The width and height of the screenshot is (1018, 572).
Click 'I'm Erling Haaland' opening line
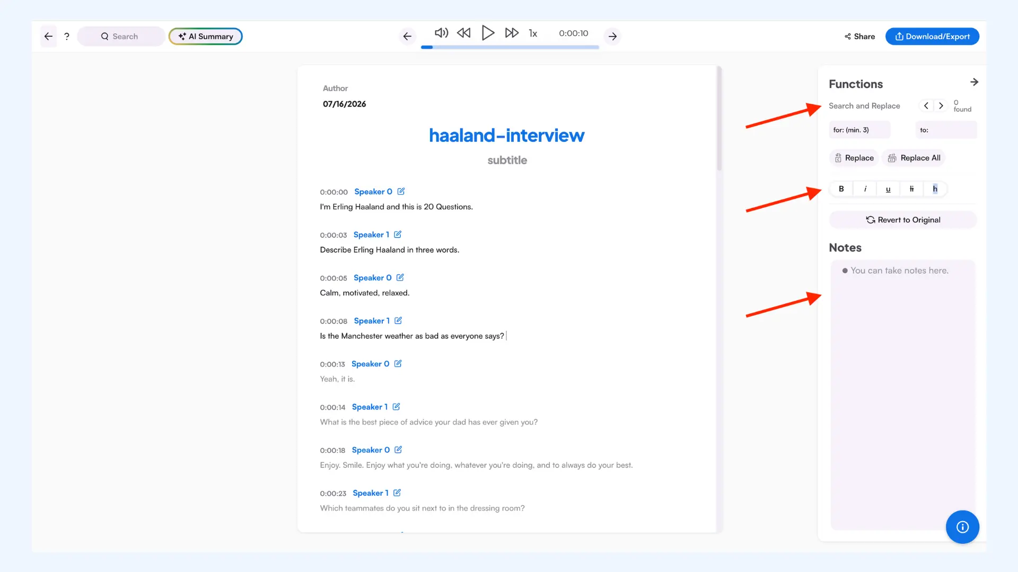396,207
